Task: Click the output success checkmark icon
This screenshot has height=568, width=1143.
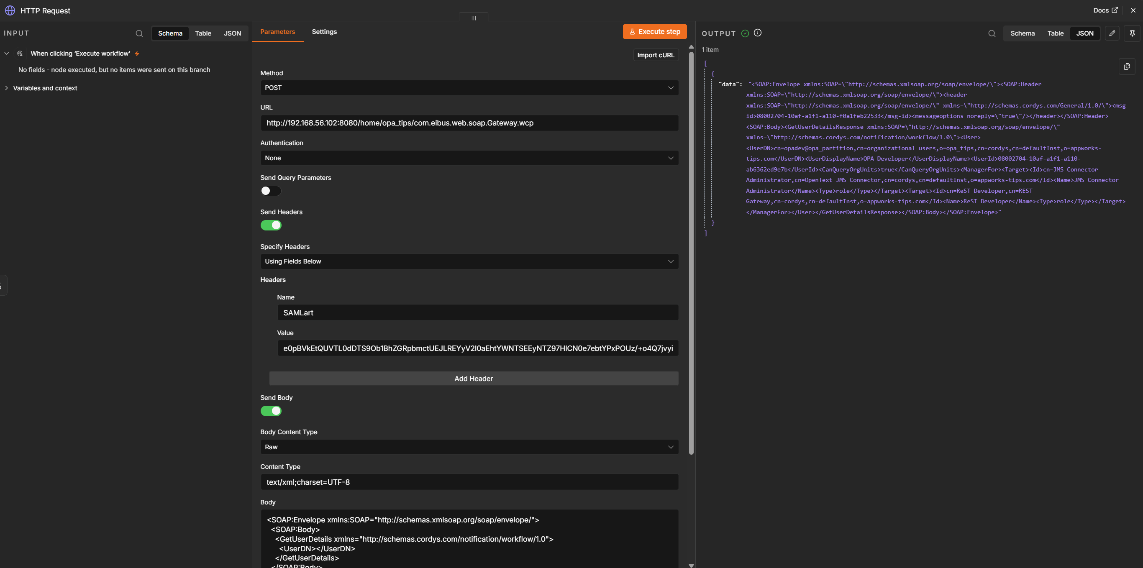Action: [x=745, y=33]
